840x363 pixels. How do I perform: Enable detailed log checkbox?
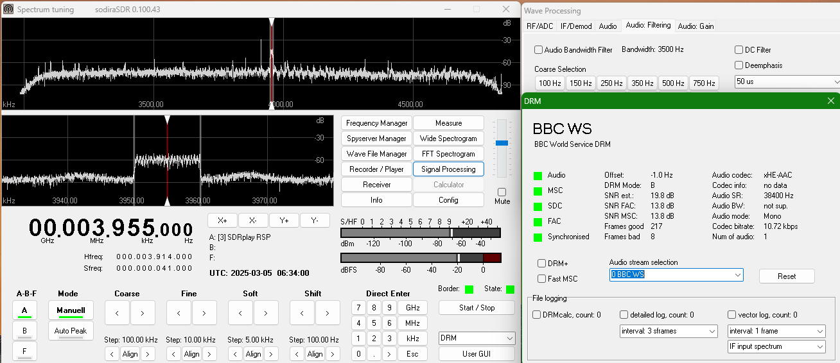[x=624, y=314]
